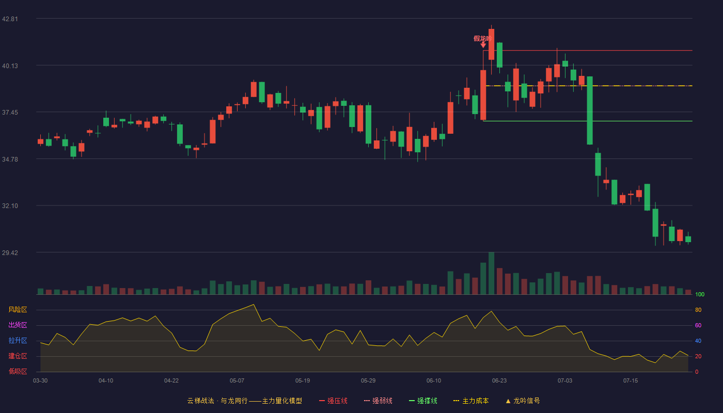Click the 03-30 date label
Screen dimensions: 723x413
40,380
